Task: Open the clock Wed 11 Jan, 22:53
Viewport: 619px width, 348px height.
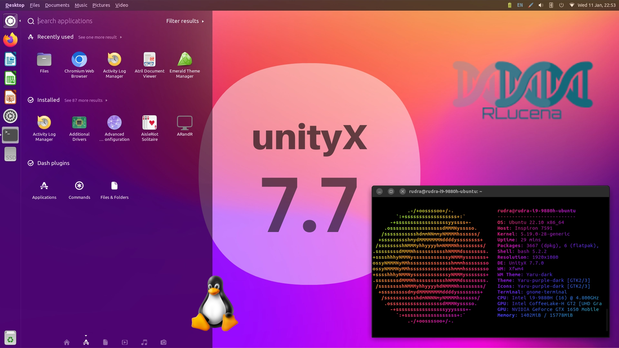Action: [x=596, y=5]
